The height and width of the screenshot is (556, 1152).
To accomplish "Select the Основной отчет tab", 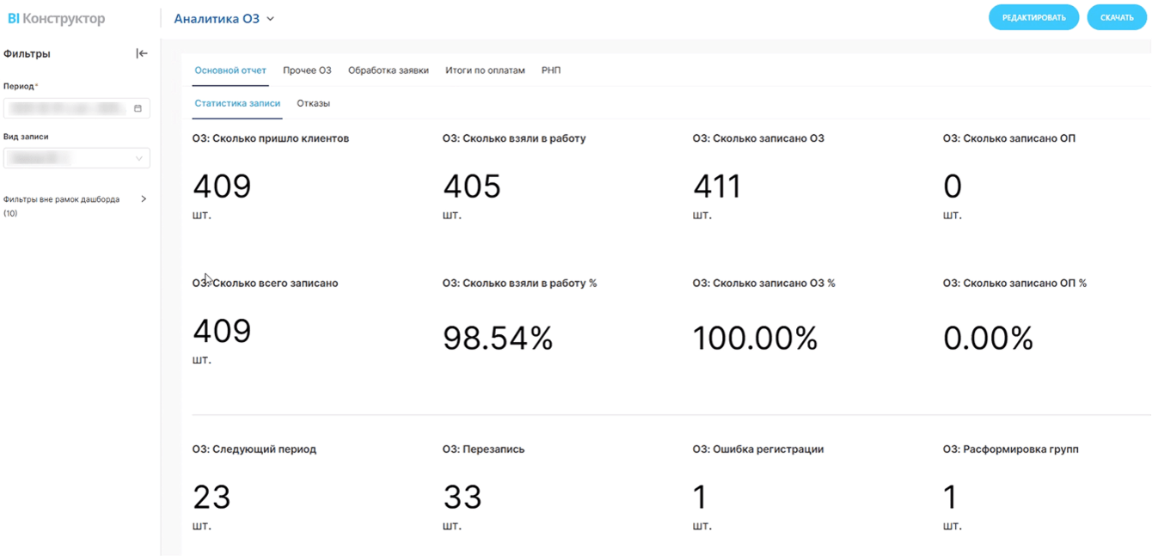I will point(230,70).
